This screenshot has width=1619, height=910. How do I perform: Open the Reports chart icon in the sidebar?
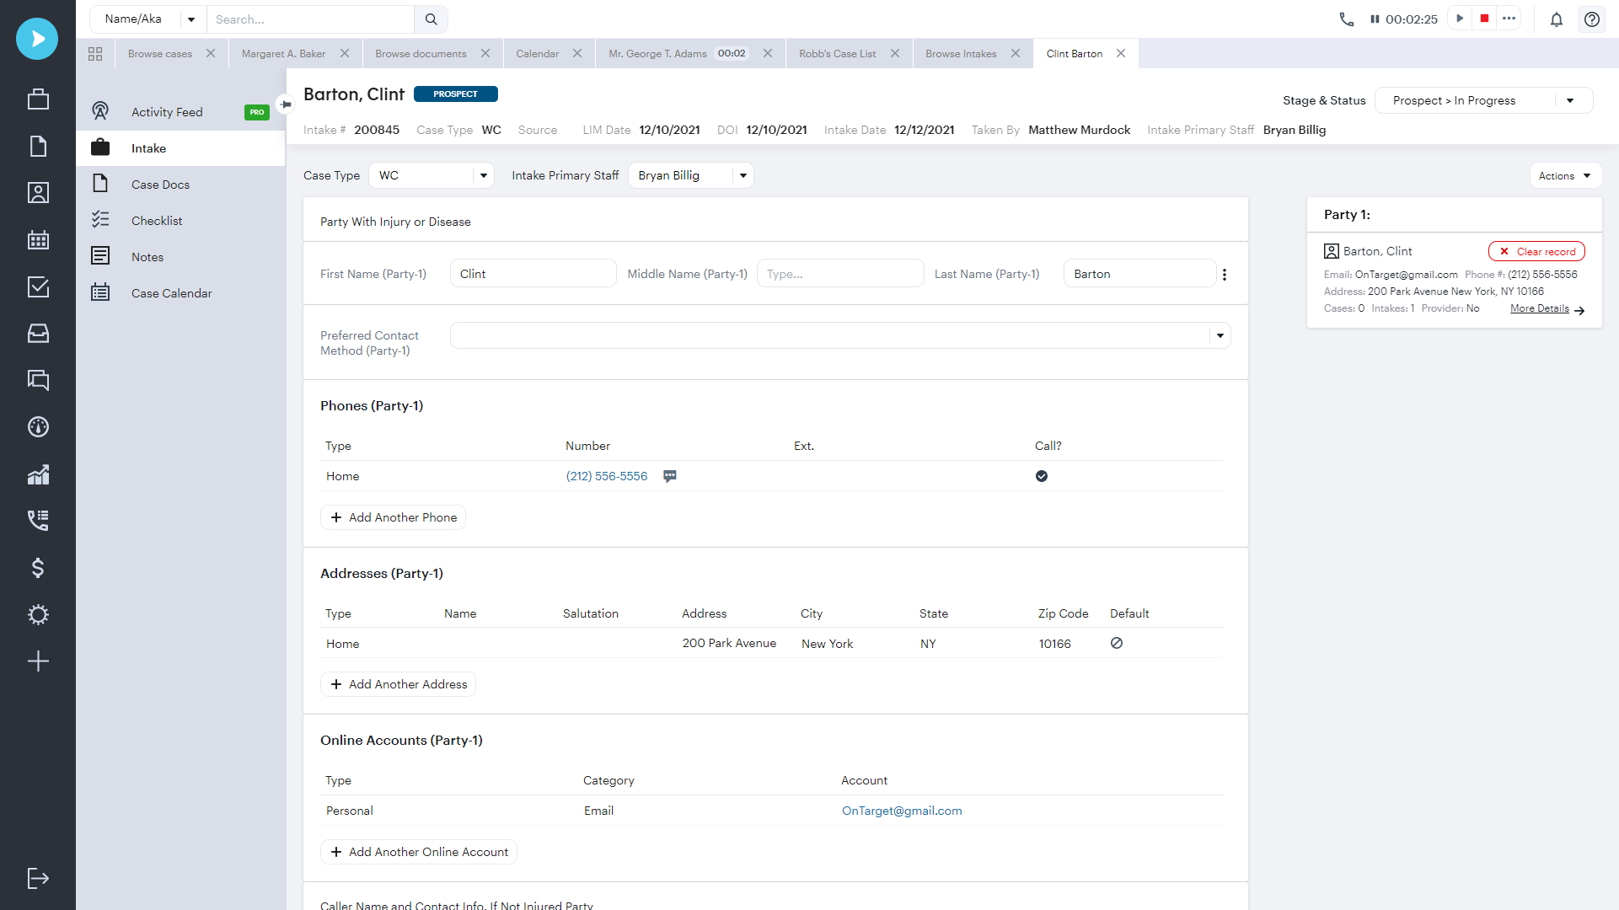pyautogui.click(x=38, y=474)
